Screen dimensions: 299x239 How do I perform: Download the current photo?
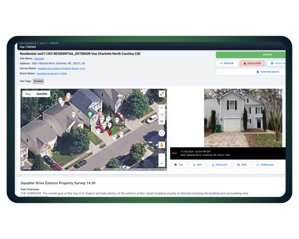(265, 165)
